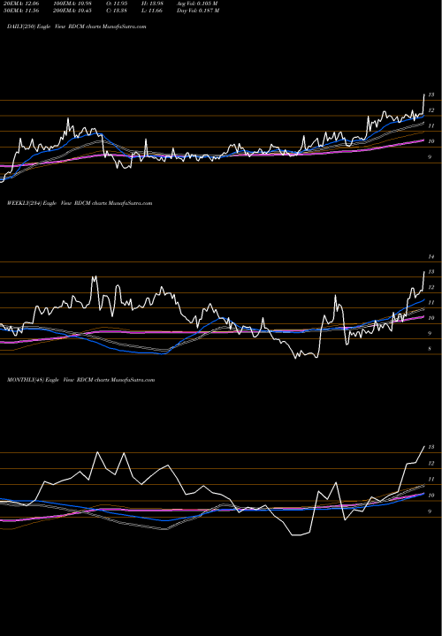Viewport: 442px width, 636px height.
Task: Click the 14 price label on weekly chart
Action: 431,257
